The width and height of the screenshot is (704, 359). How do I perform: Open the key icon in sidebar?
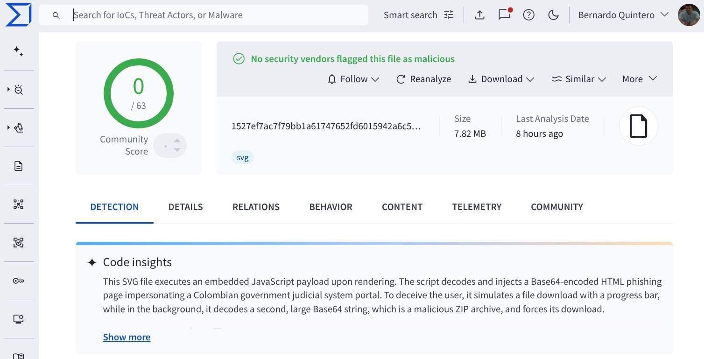click(x=19, y=281)
